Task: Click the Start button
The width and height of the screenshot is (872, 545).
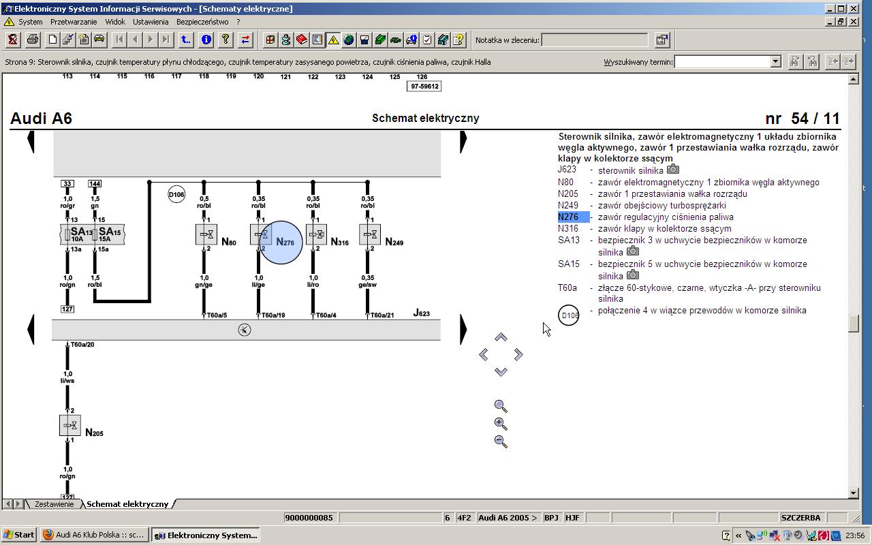Action: (x=19, y=535)
